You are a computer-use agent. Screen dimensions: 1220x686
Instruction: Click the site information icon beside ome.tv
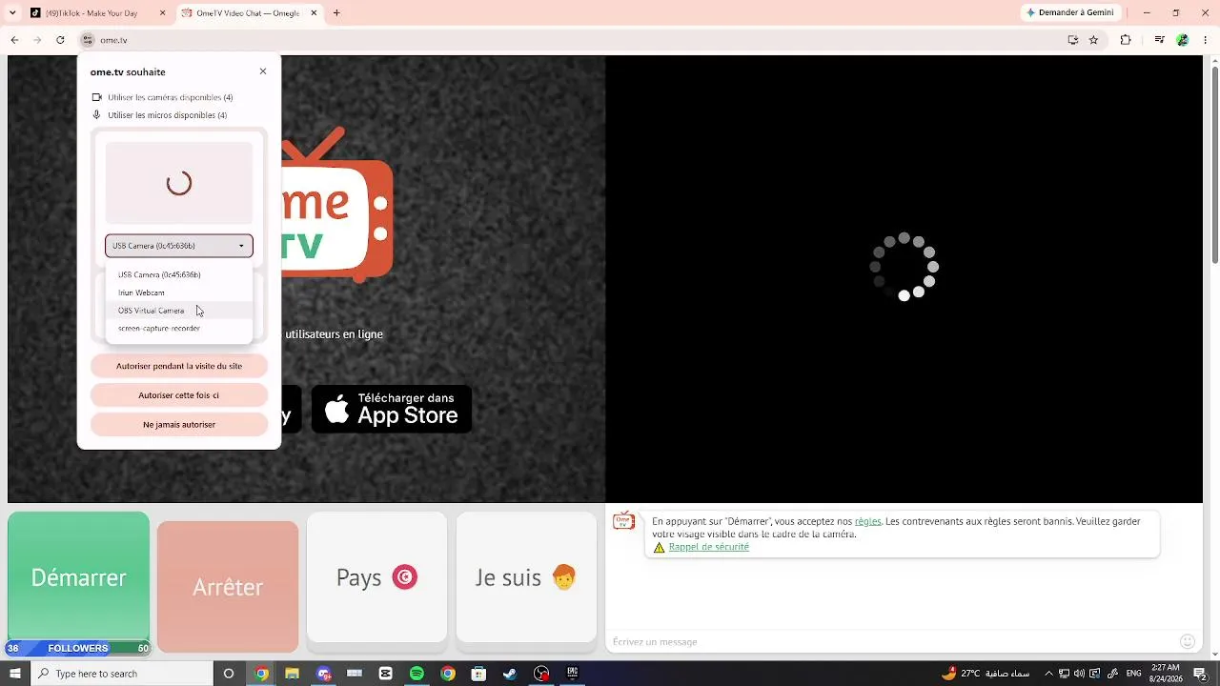[x=88, y=40]
